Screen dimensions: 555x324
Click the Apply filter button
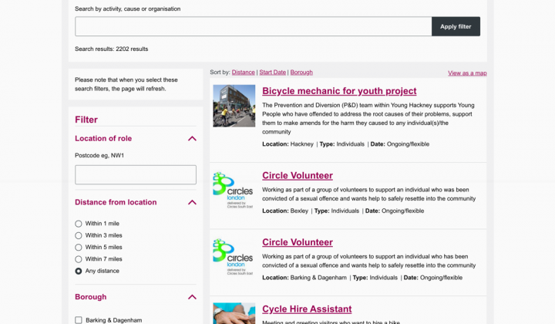(x=456, y=26)
